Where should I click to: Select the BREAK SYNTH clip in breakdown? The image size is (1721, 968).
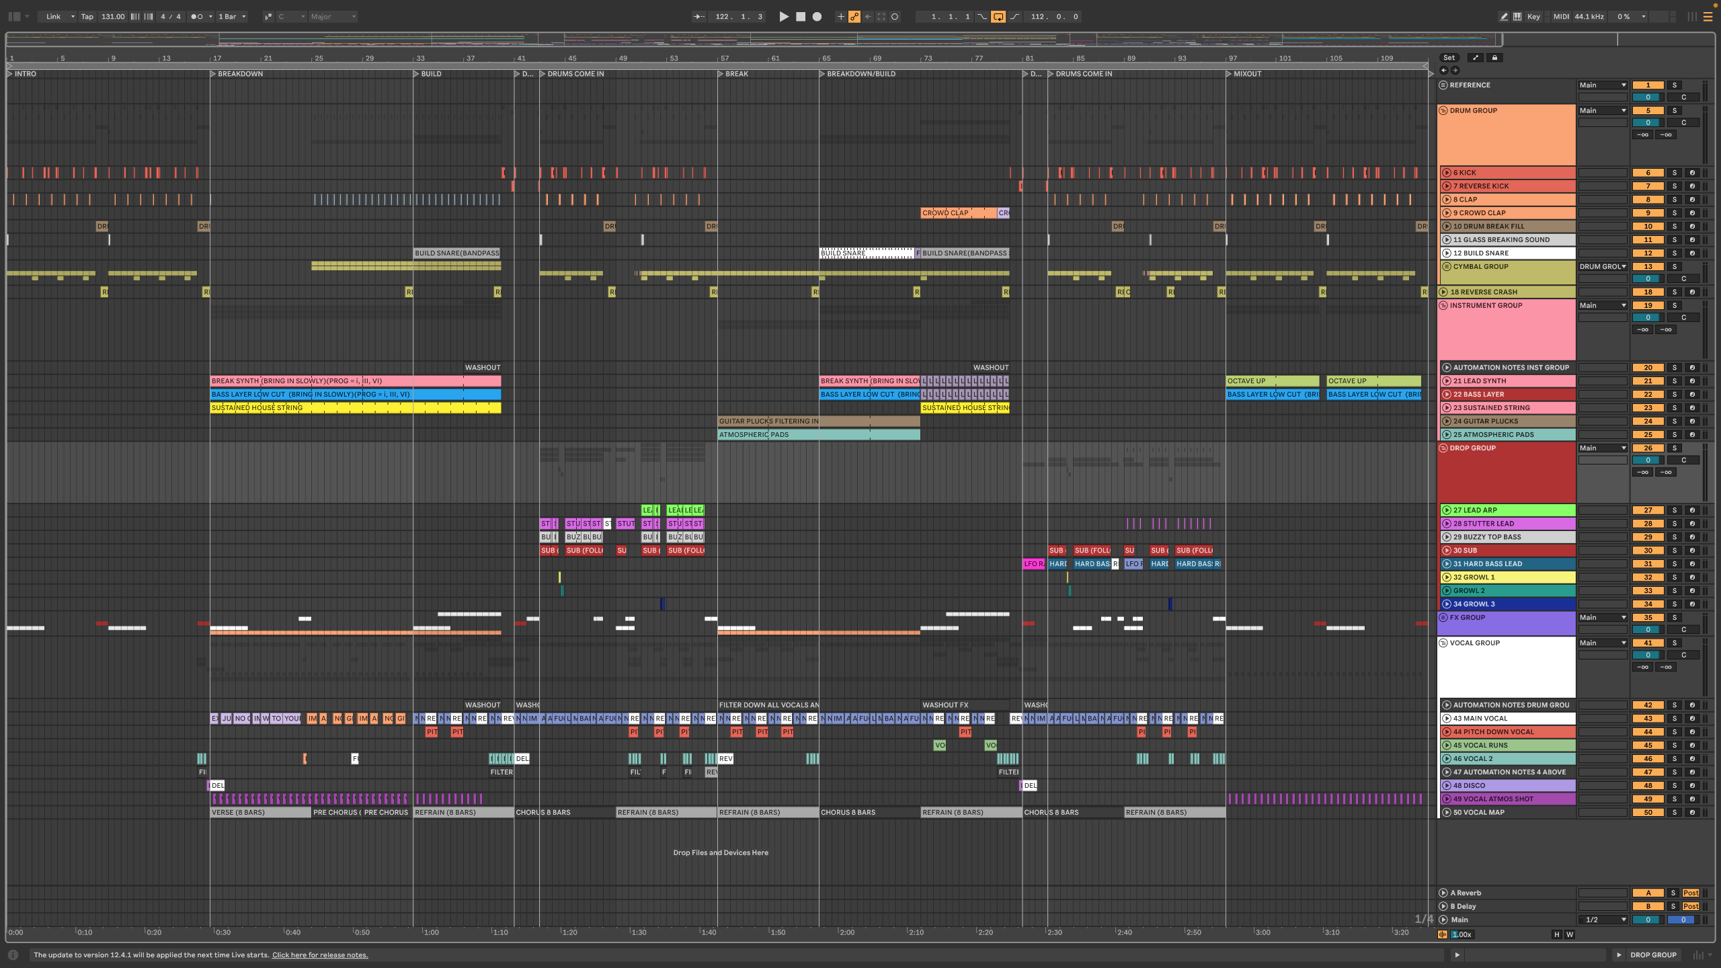pyautogui.click(x=356, y=381)
